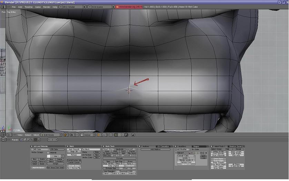The image size is (289, 181).
Task: Click the Shading context sphere icon
Action: [28, 140]
